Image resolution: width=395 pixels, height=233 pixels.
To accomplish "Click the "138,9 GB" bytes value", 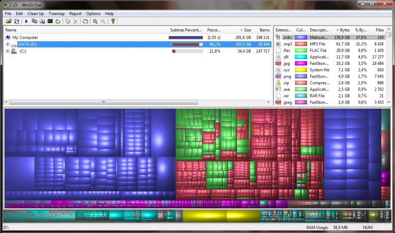I will (x=342, y=37).
